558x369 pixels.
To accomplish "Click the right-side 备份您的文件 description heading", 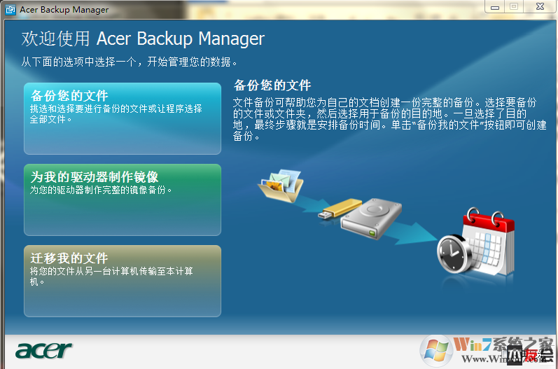I will 272,85.
